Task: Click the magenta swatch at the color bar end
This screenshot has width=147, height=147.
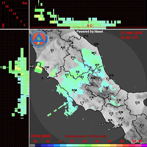Action: click(144, 146)
